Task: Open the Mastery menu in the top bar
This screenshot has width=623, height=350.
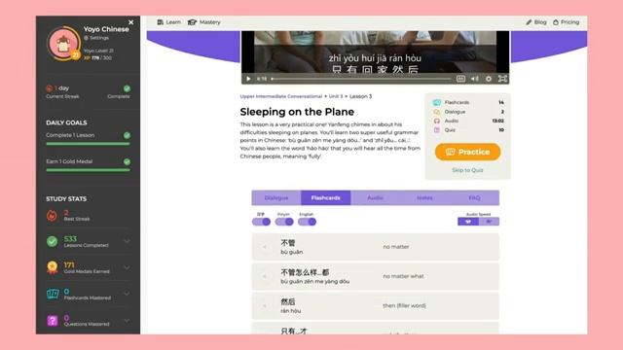Action: tap(203, 22)
